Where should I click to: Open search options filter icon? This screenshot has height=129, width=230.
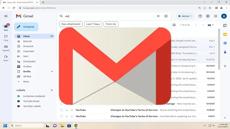click(166, 16)
